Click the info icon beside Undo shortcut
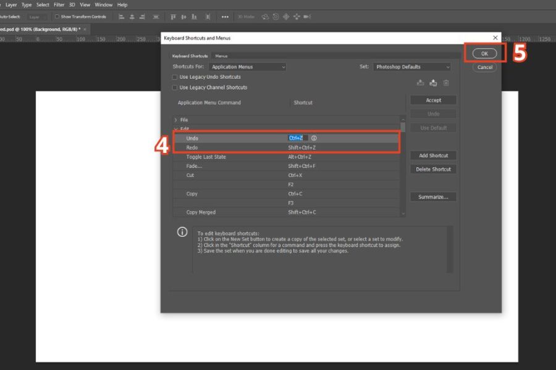 click(x=314, y=138)
